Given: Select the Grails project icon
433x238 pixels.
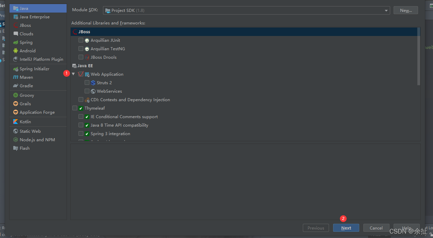Looking at the screenshot, I should pyautogui.click(x=16, y=104).
